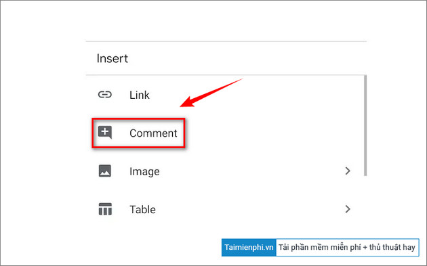Choose the Comment menu entry label

coord(153,133)
